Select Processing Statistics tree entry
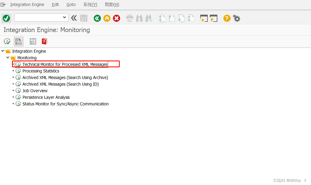Image resolution: width=311 pixels, height=185 pixels. [x=41, y=71]
